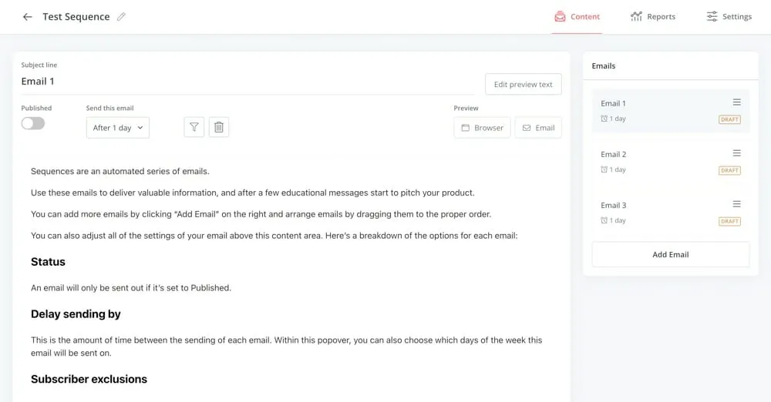Open the After 1 day send dropdown
Screen dimensions: 771x402
coord(118,128)
